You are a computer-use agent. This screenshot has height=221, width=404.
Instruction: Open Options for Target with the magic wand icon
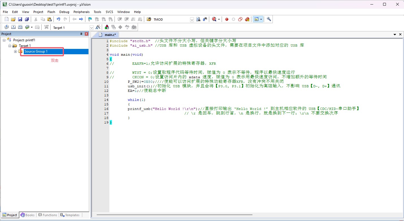click(98, 27)
